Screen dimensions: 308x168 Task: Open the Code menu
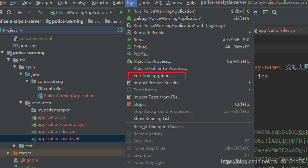(63, 3)
